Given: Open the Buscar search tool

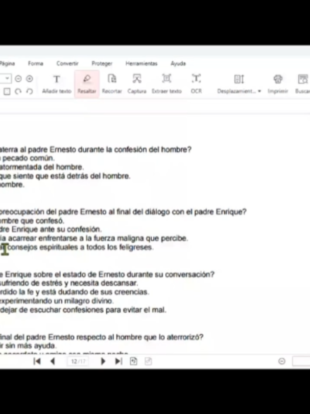Looking at the screenshot, I should tap(302, 84).
